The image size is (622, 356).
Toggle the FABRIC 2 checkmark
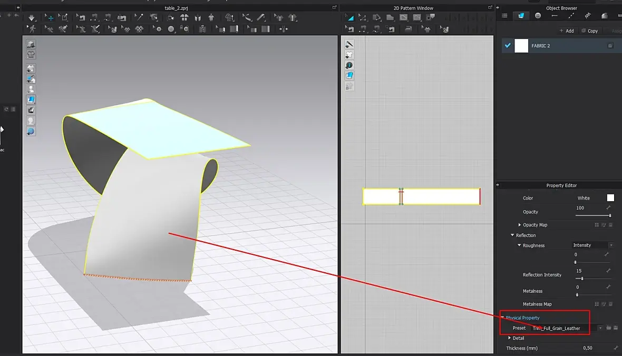tap(508, 46)
